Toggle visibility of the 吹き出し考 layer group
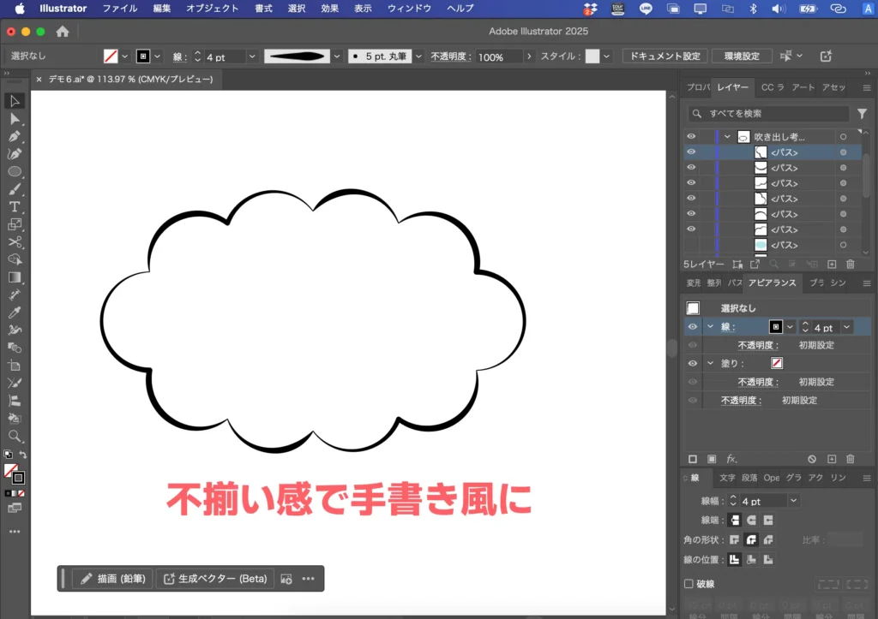Viewport: 878px width, 619px height. (x=691, y=137)
